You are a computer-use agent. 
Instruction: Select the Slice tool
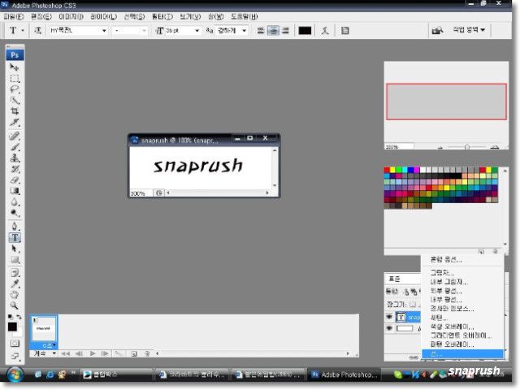click(15, 122)
